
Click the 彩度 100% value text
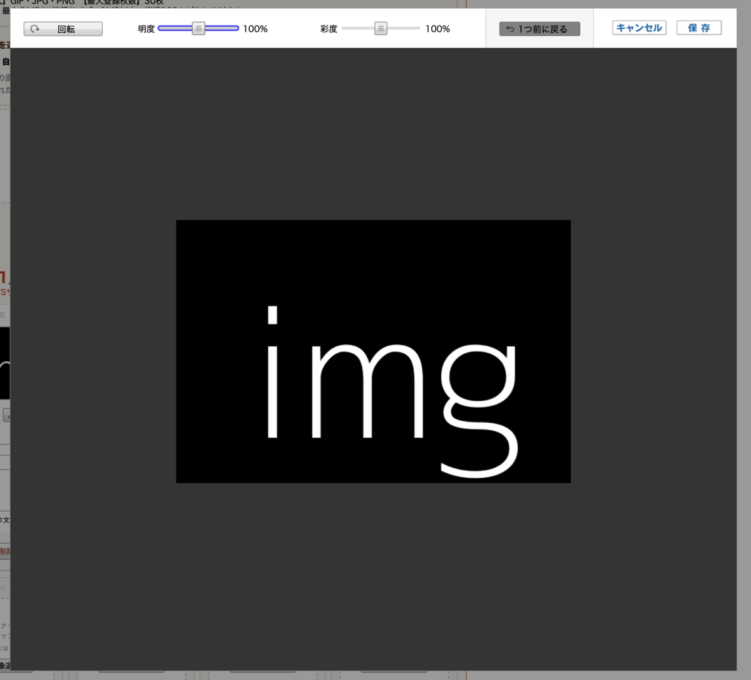click(x=437, y=29)
